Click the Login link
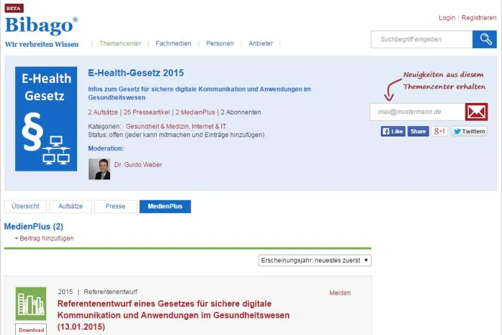 tap(447, 18)
